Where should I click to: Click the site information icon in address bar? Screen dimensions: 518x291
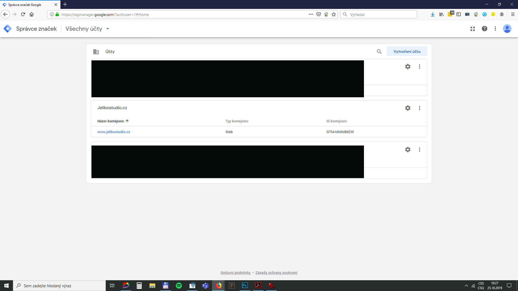point(52,14)
